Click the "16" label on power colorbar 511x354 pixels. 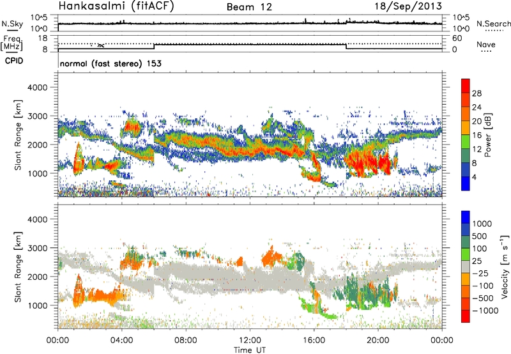477,135
